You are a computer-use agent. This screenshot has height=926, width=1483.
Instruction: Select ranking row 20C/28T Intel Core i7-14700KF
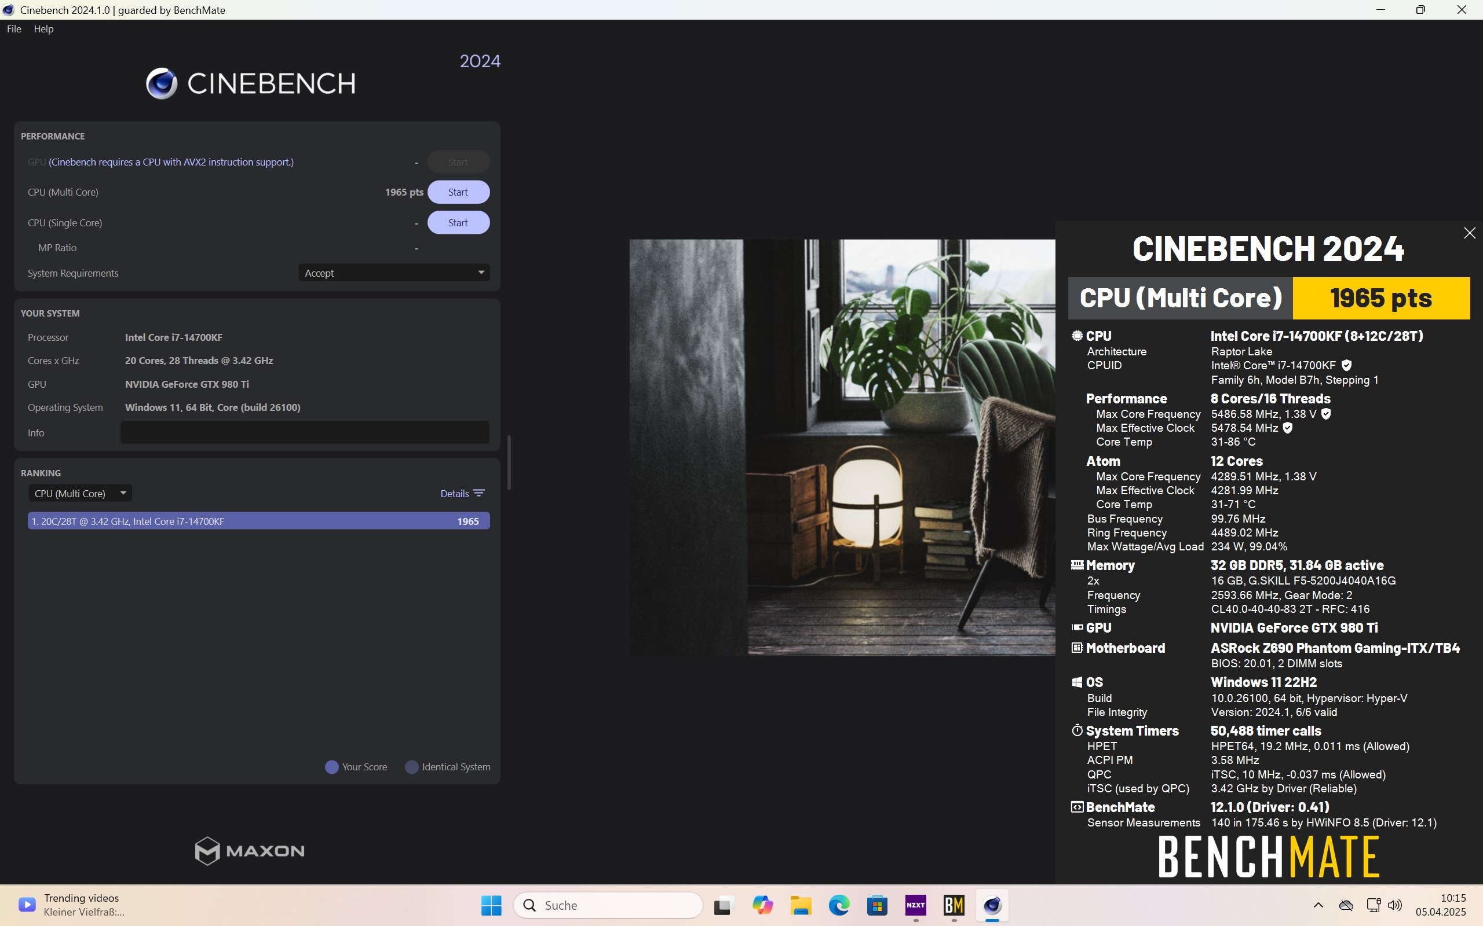point(258,521)
